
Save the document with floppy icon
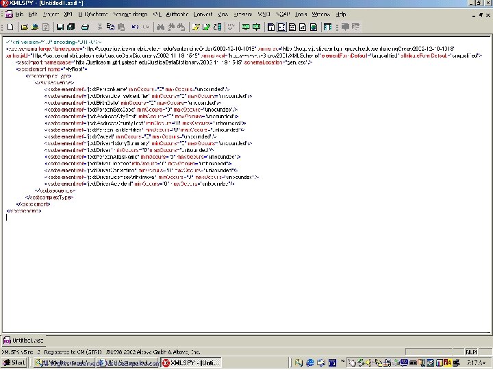[x=60, y=27]
